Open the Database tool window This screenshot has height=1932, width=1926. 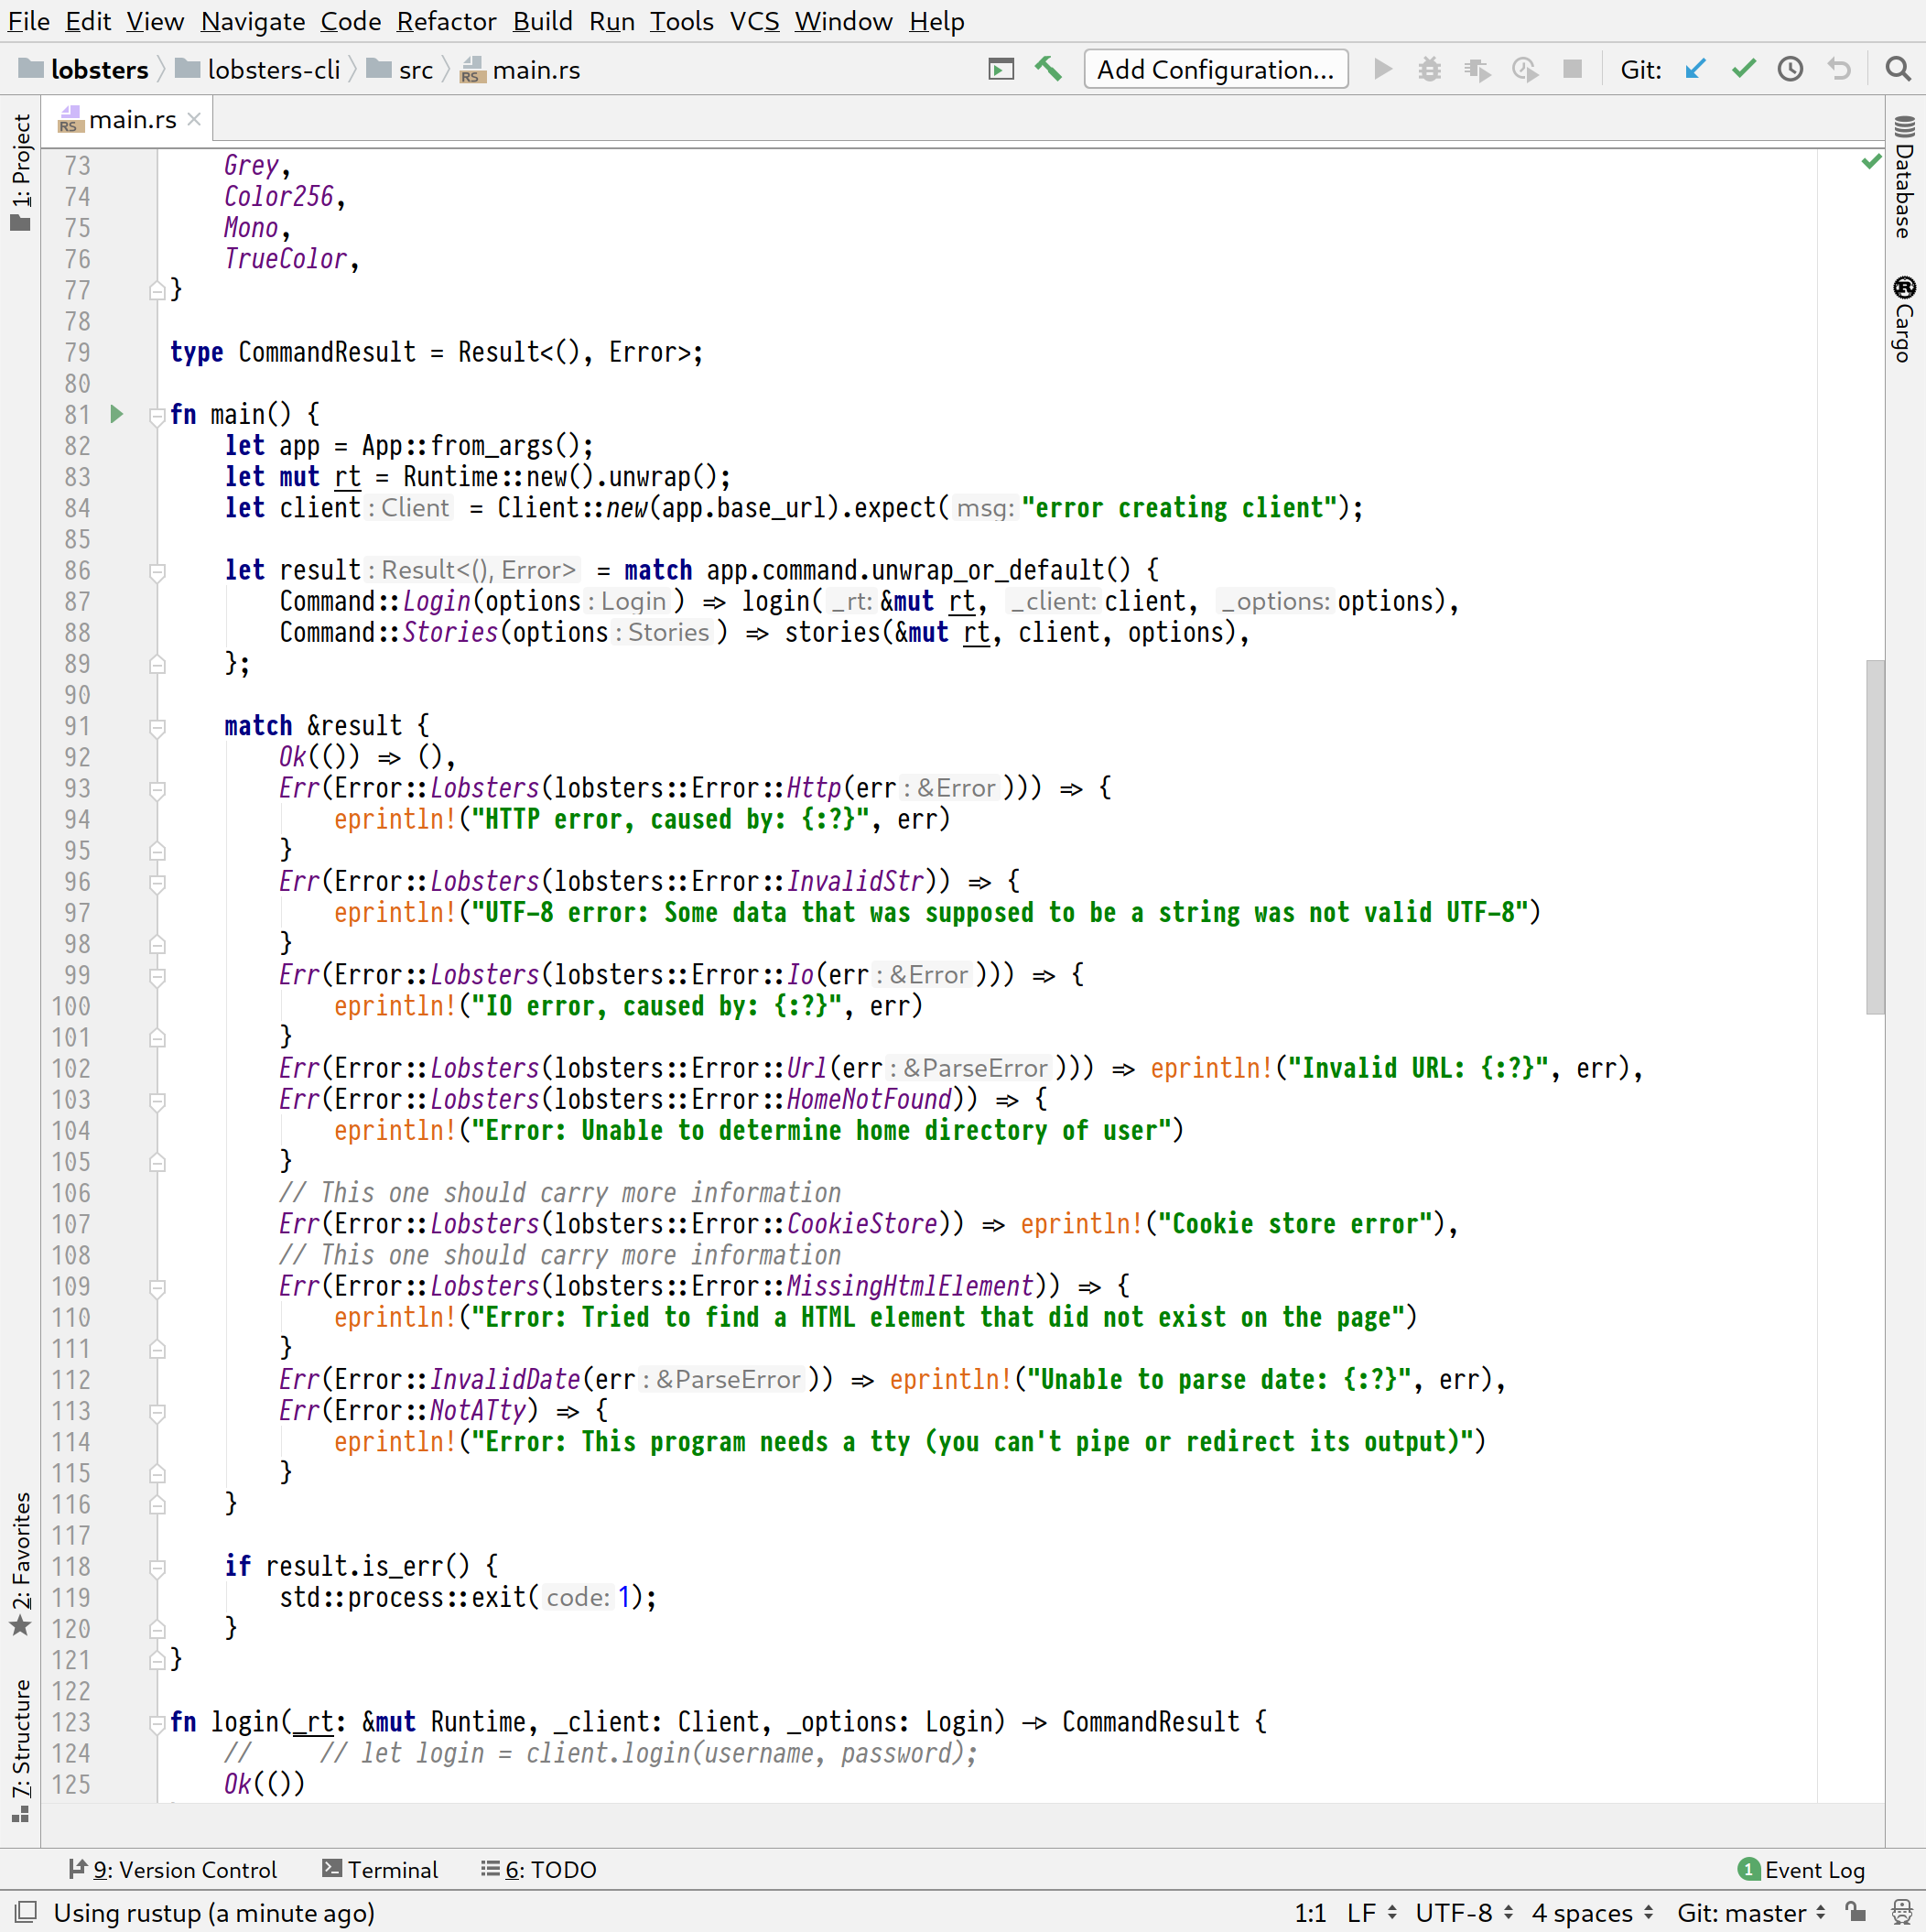[x=1904, y=178]
